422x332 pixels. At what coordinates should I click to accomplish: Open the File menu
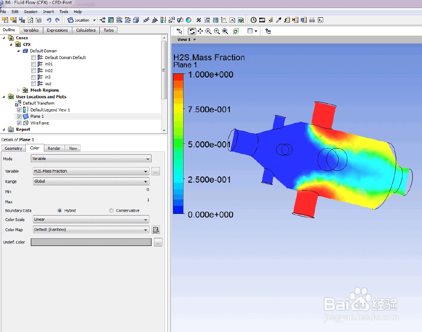point(3,11)
